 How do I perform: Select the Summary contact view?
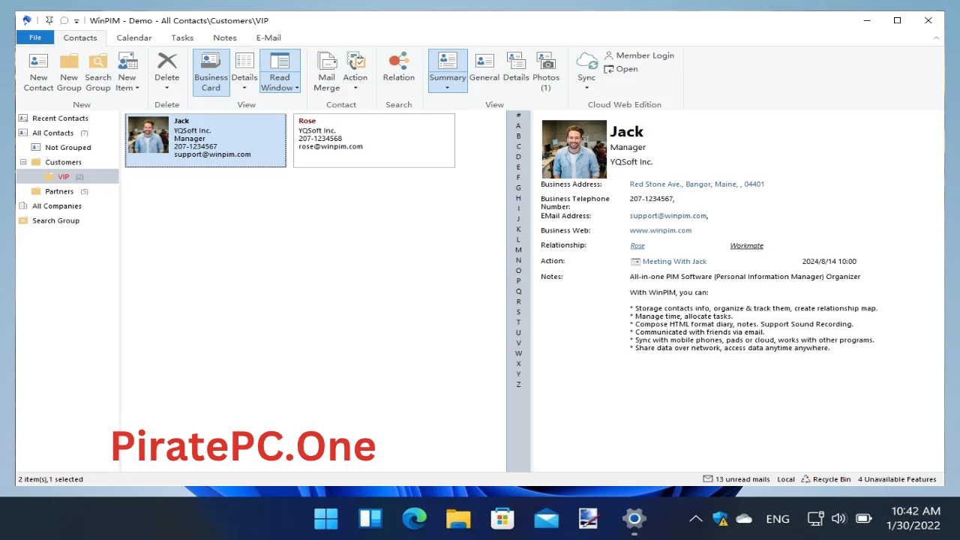click(448, 66)
